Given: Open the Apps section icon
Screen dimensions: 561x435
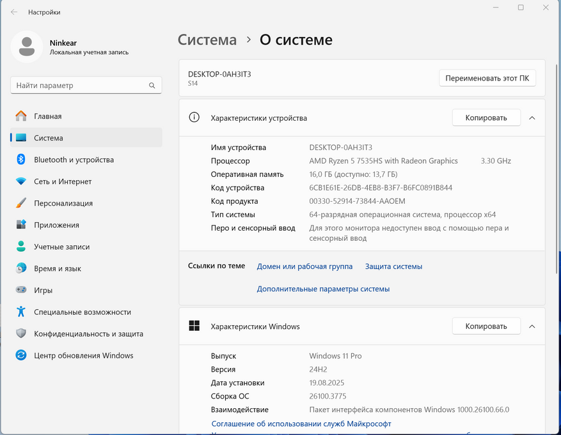Looking at the screenshot, I should click(x=21, y=225).
